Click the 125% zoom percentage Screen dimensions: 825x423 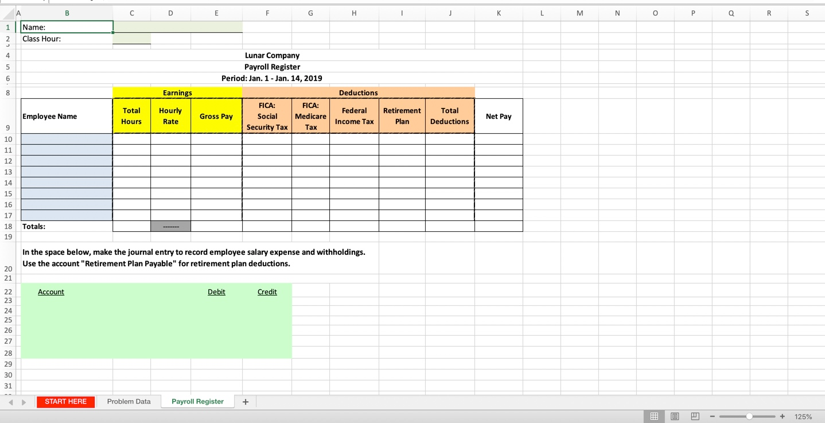click(803, 416)
